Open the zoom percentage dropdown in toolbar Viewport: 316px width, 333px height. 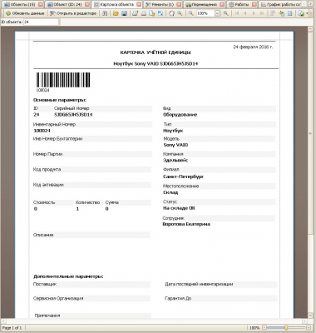pos(217,13)
